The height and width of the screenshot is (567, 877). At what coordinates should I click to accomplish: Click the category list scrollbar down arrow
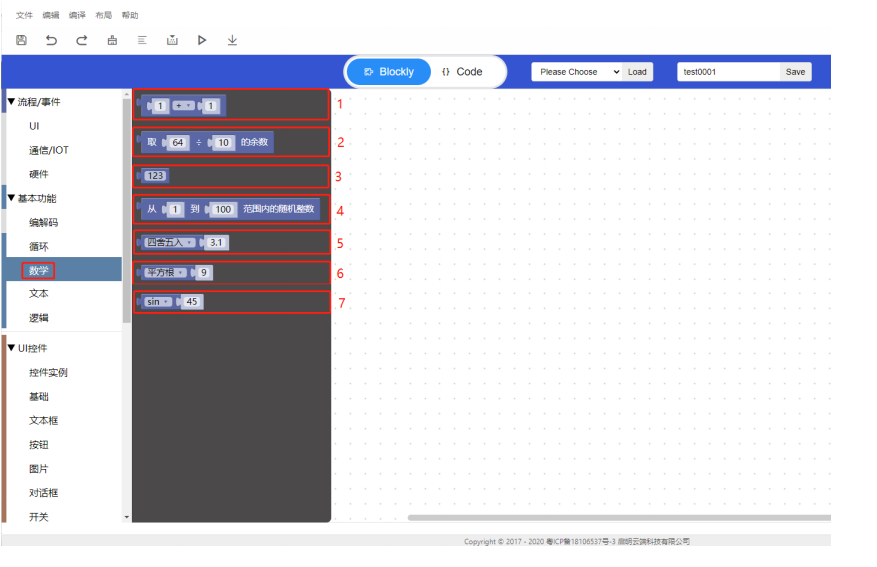tap(127, 517)
